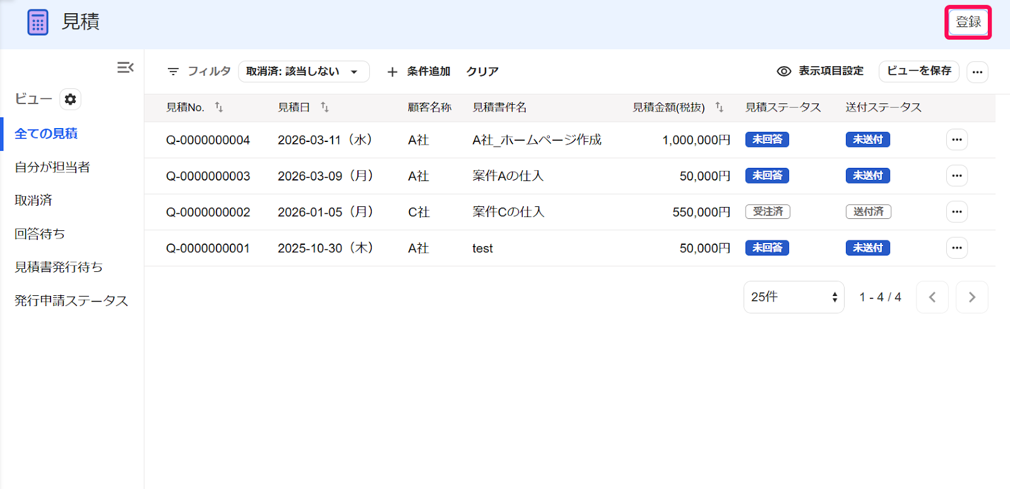The height and width of the screenshot is (489, 1010).
Task: Click quote number Q-0000000002
Action: pos(208,212)
